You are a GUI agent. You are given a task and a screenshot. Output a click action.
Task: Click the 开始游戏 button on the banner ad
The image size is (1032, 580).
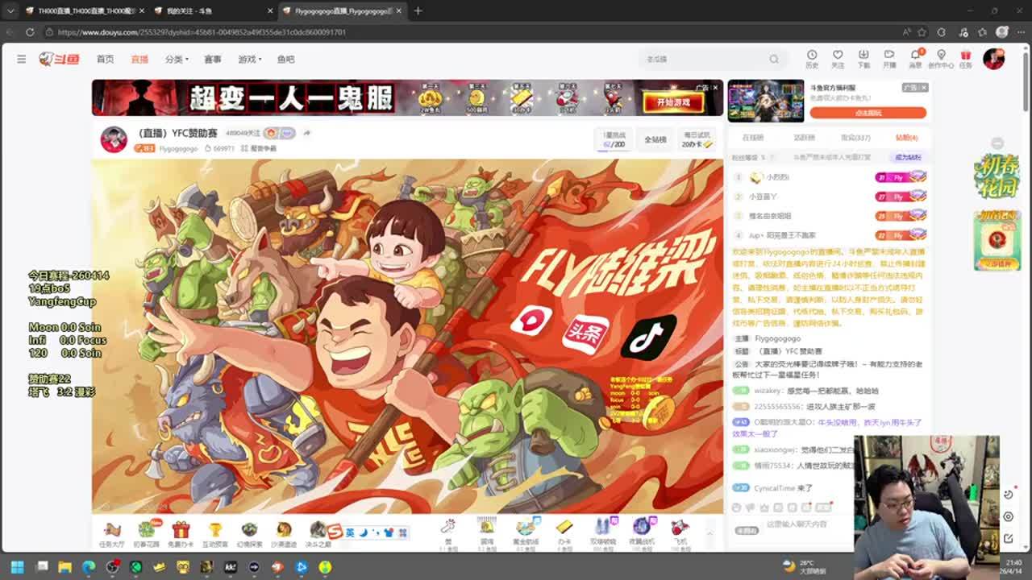pos(673,102)
